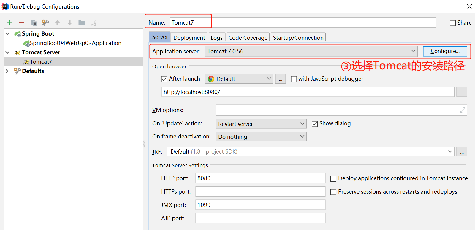
Task: Click the Chrome browser icon
Action: pyautogui.click(x=211, y=79)
